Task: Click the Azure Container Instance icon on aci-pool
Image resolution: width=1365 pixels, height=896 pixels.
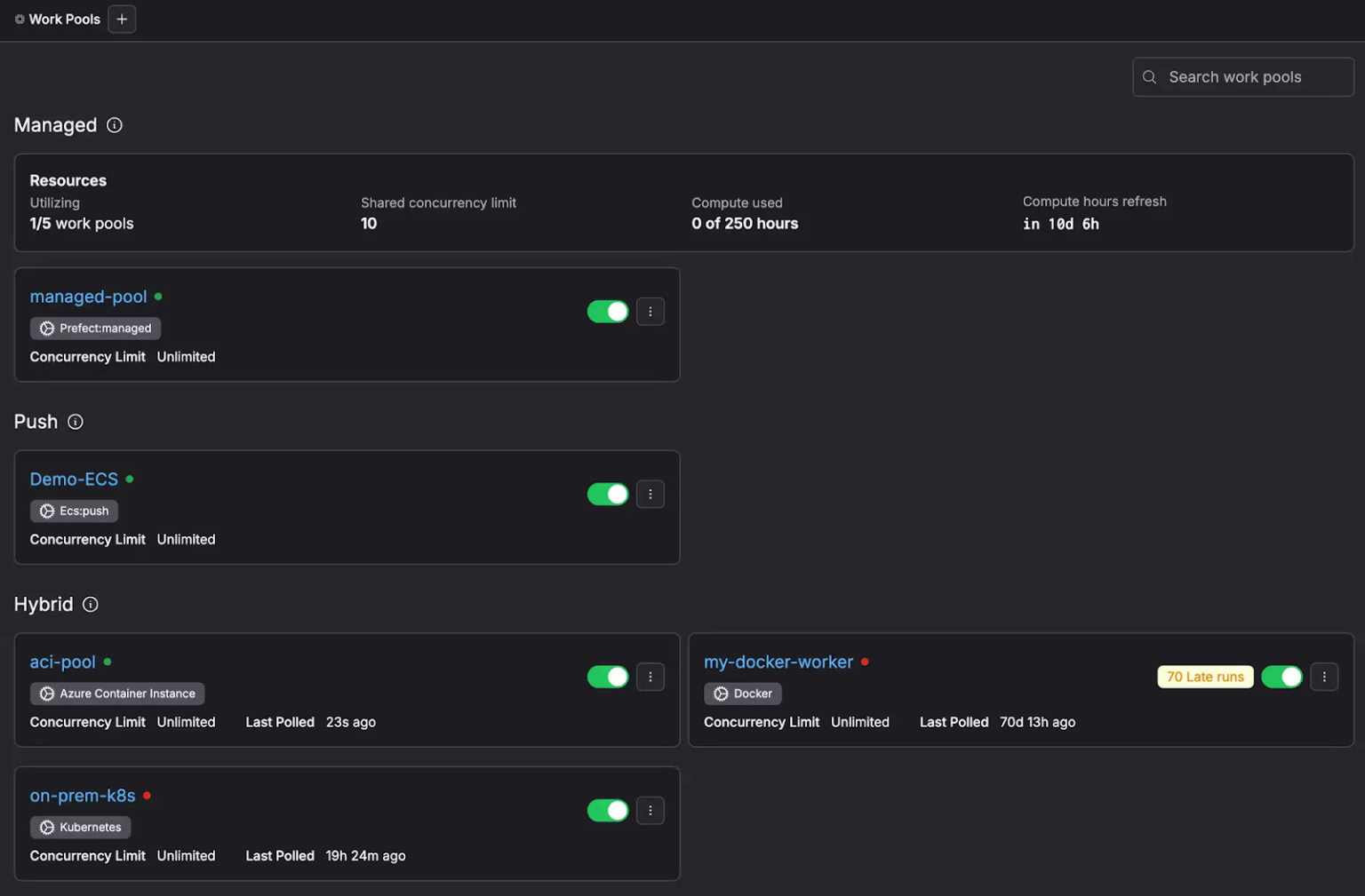Action: (46, 694)
